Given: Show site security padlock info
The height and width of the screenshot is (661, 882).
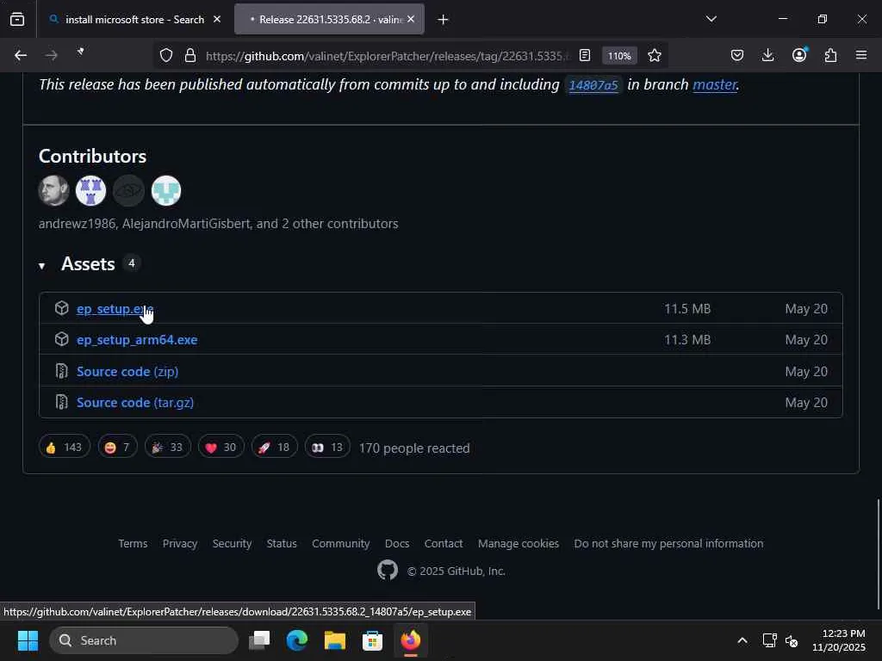Looking at the screenshot, I should [190, 55].
